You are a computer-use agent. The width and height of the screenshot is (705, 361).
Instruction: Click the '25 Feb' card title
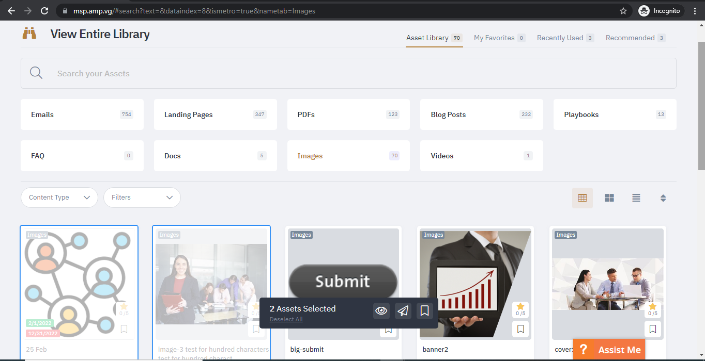point(36,350)
